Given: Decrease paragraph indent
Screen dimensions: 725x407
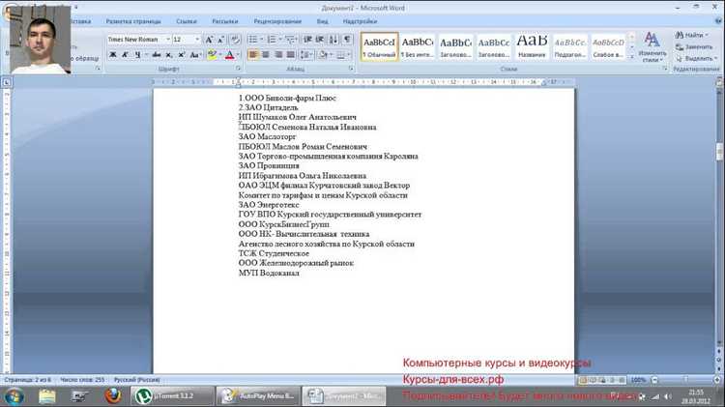Looking at the screenshot, I should [x=308, y=40].
